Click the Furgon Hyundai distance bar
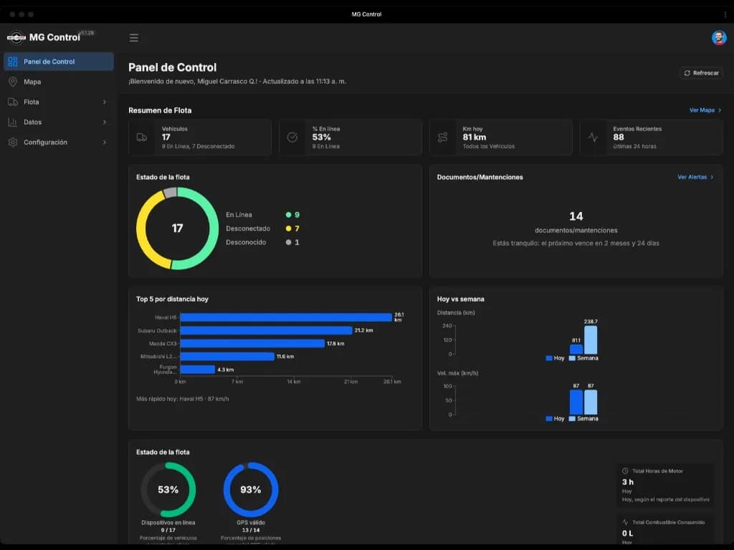The height and width of the screenshot is (550, 734). pos(198,370)
